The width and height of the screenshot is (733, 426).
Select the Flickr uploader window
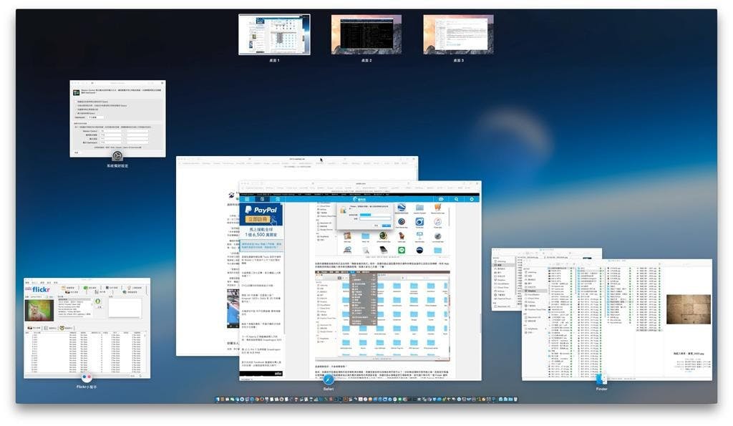[x=87, y=328]
